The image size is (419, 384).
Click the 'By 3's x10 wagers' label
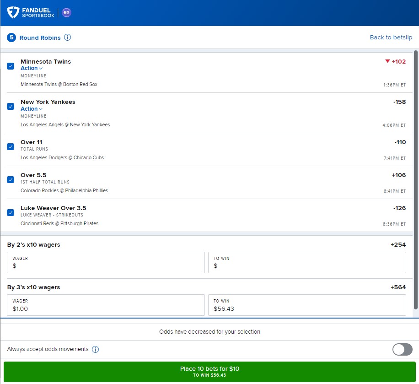coord(34,287)
